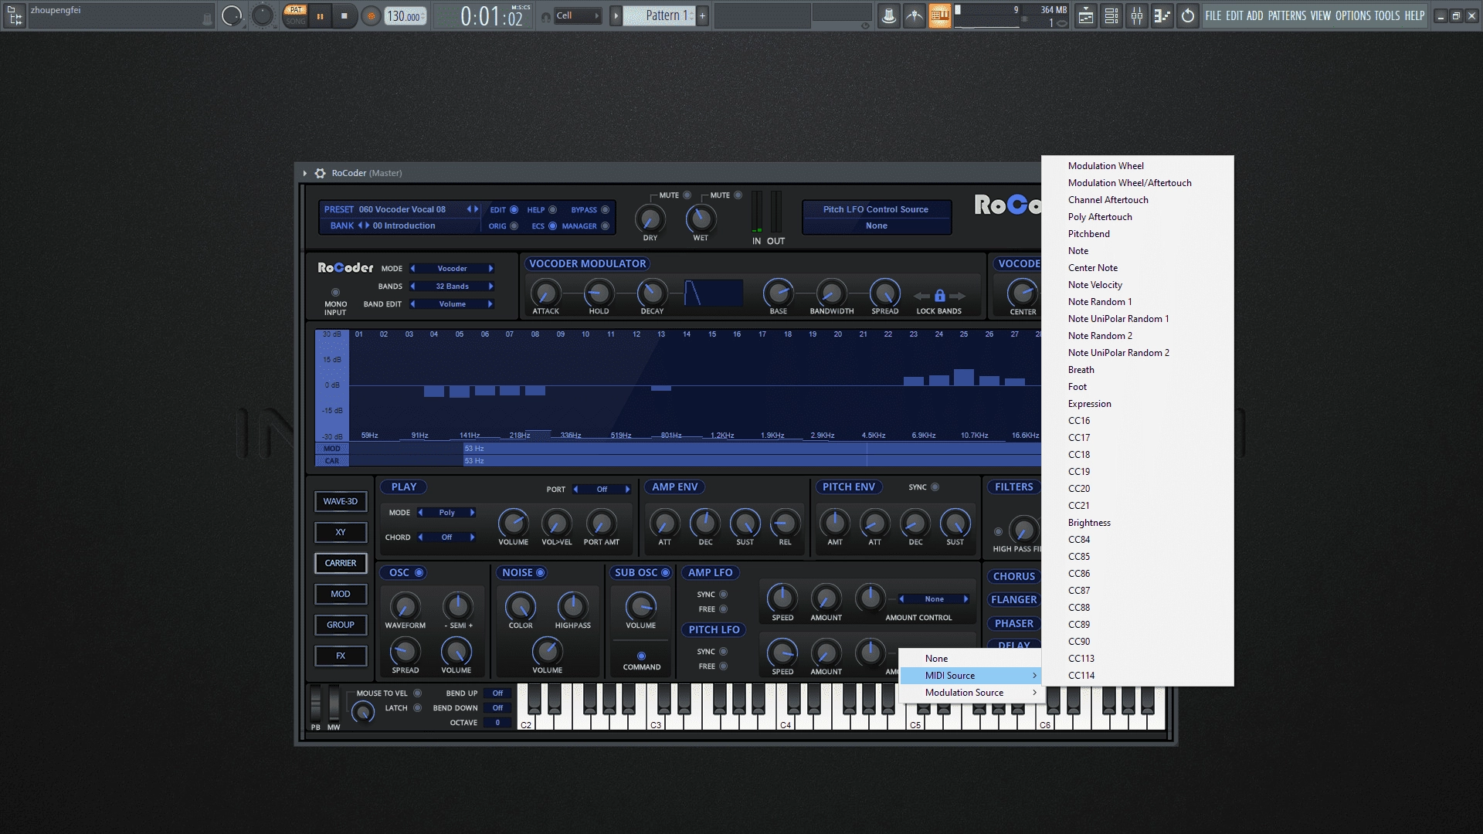Select None in the context menu
This screenshot has height=834, width=1483.
(971, 659)
